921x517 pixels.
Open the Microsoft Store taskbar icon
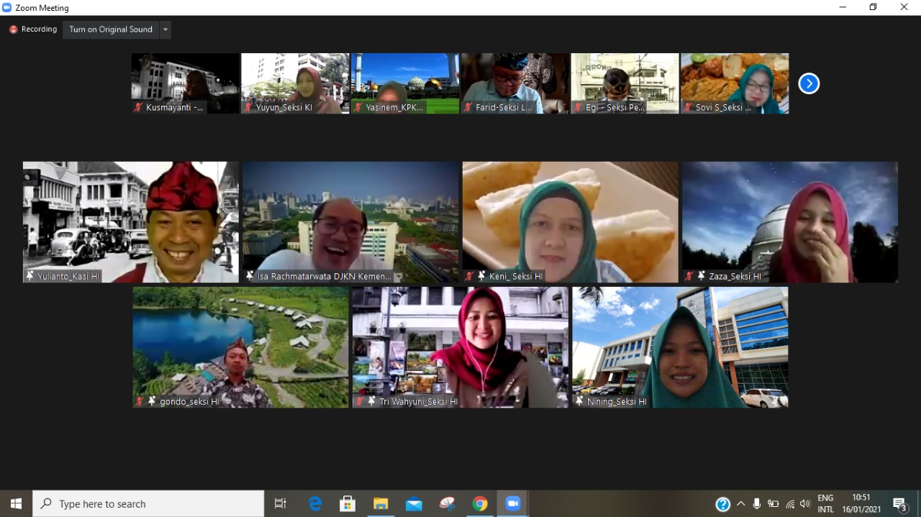tap(348, 504)
